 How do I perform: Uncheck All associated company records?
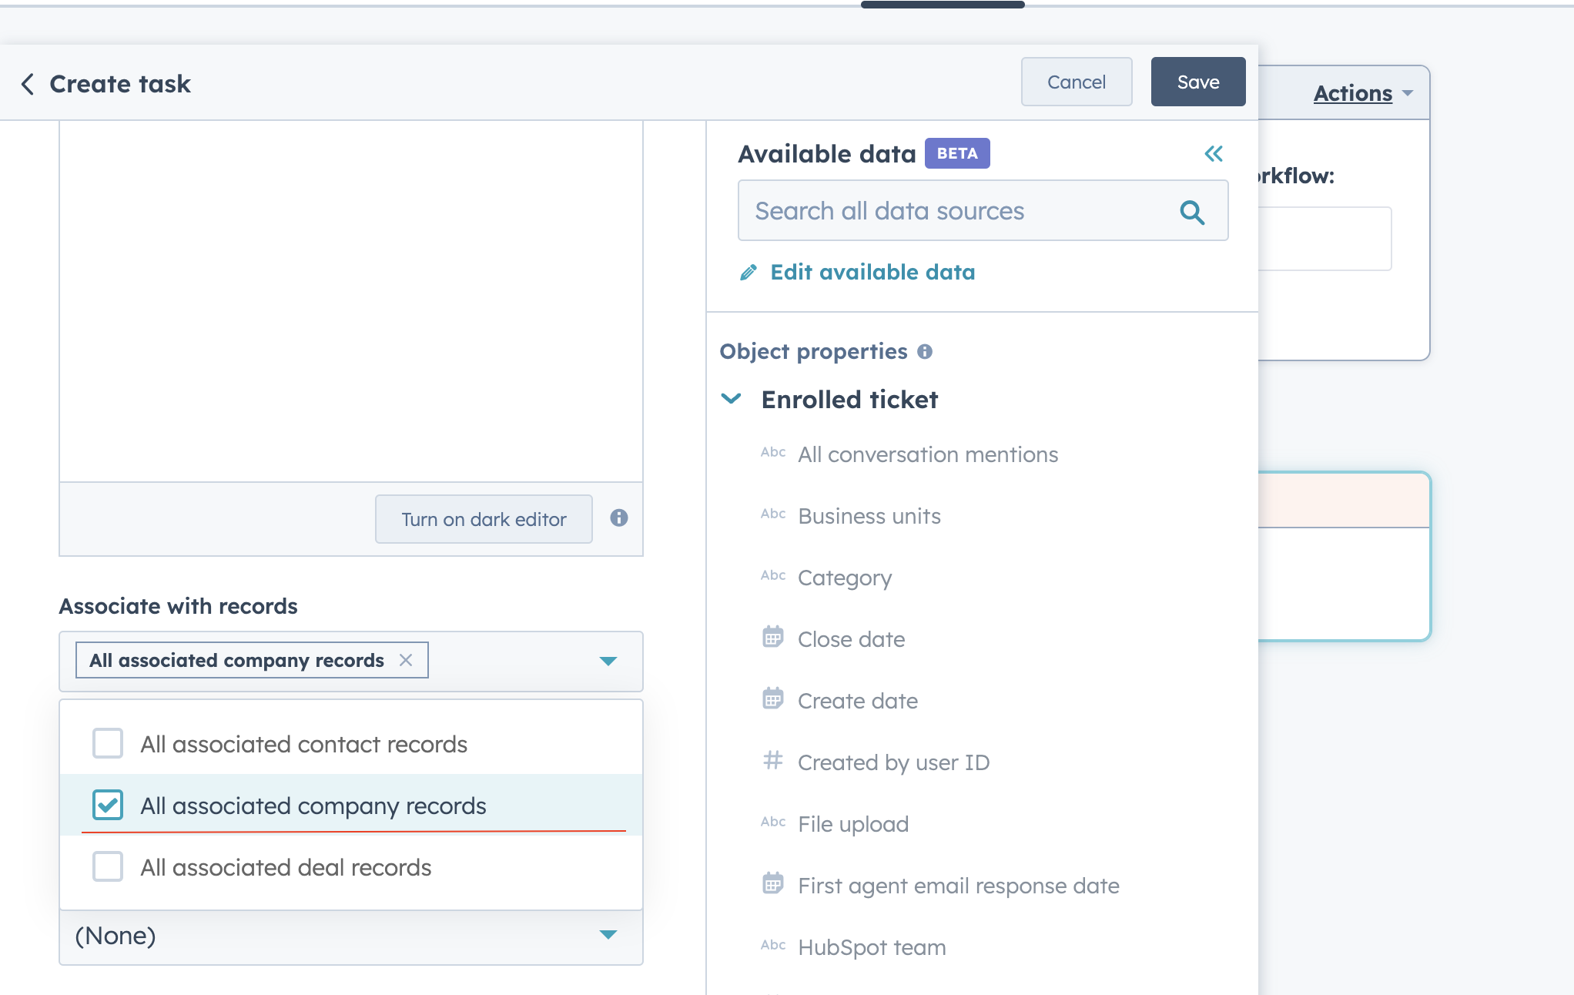[108, 805]
